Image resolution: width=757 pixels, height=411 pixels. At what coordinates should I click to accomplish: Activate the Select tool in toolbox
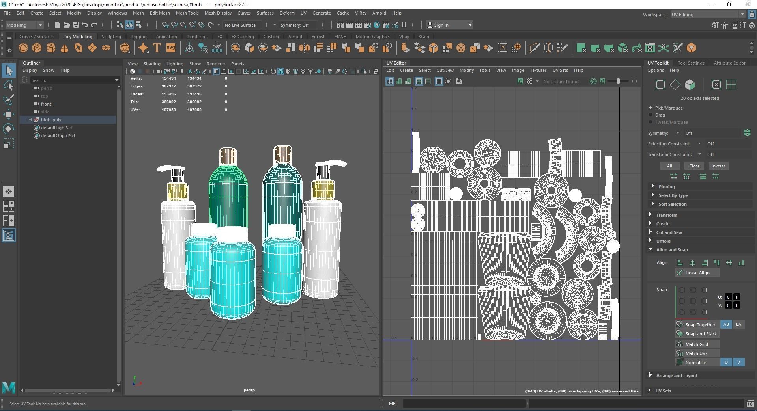(9, 71)
